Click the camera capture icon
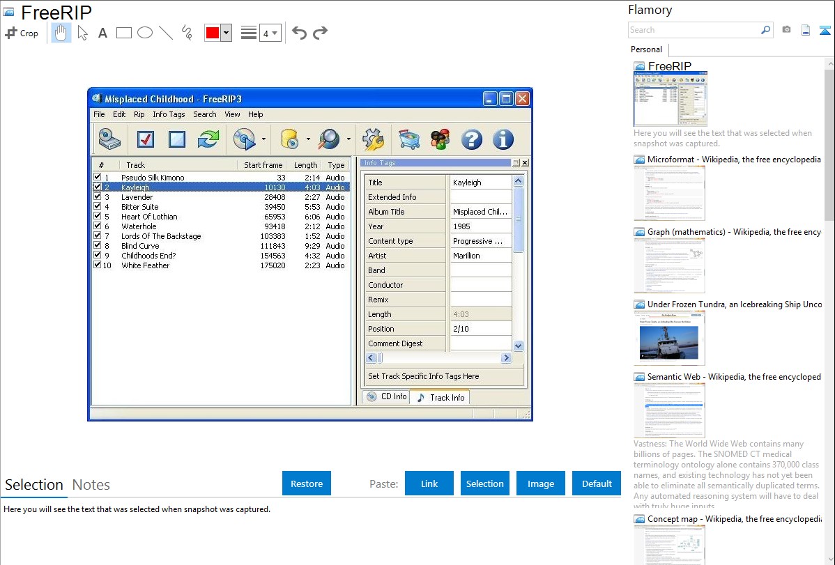This screenshot has height=565, width=835. [x=786, y=30]
